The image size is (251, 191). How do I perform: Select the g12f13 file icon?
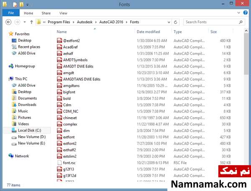(x=59, y=169)
